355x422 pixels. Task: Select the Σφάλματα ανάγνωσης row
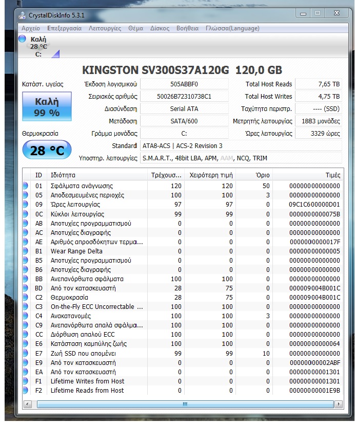pyautogui.click(x=183, y=186)
